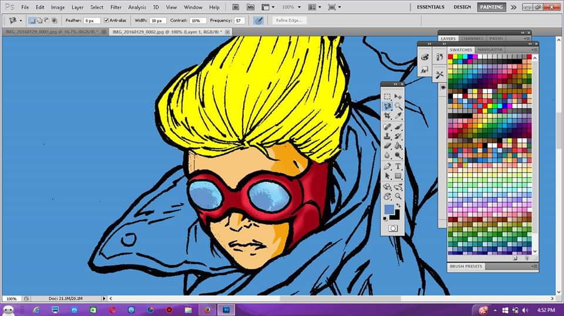Pick the first red swatch in Swatches
The height and width of the screenshot is (316, 564).
click(451, 57)
